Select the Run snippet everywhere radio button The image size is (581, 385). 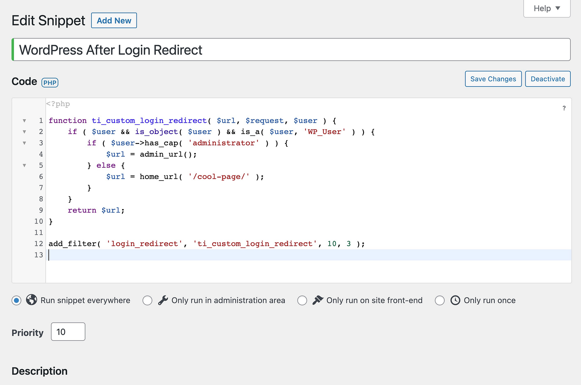point(17,300)
